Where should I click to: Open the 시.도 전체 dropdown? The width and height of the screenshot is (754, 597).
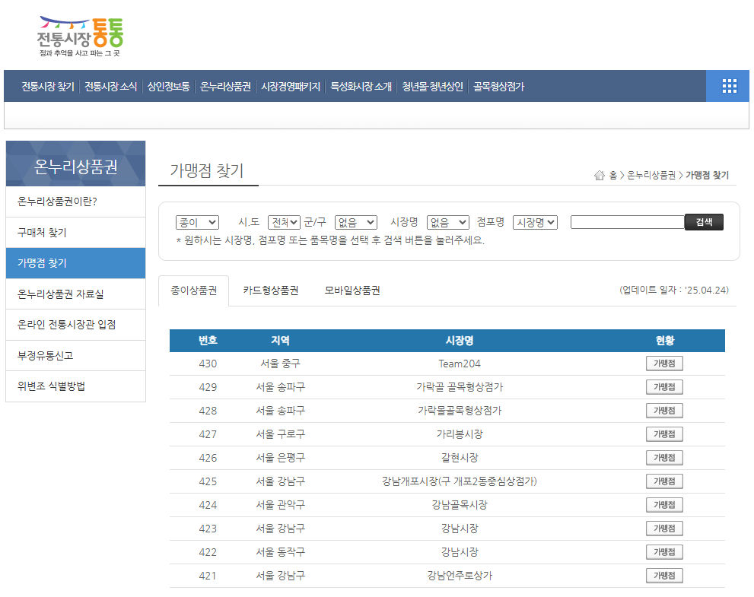click(x=284, y=223)
